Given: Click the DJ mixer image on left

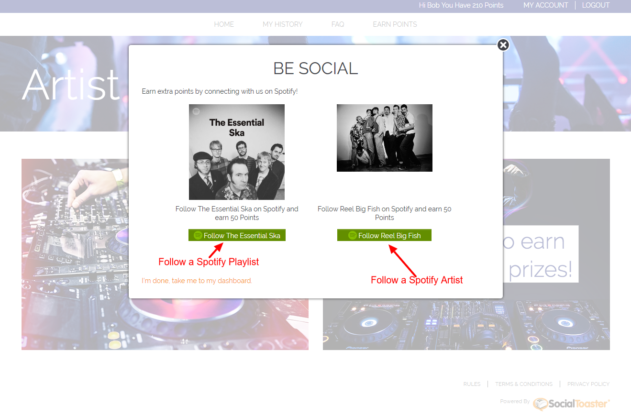Looking at the screenshot, I should pos(75,254).
